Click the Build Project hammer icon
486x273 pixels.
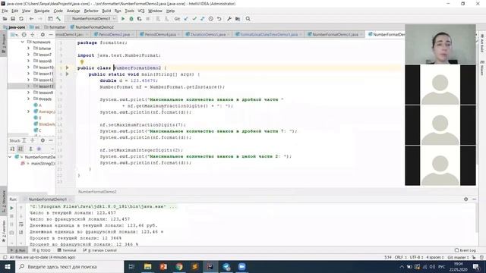click(58, 18)
